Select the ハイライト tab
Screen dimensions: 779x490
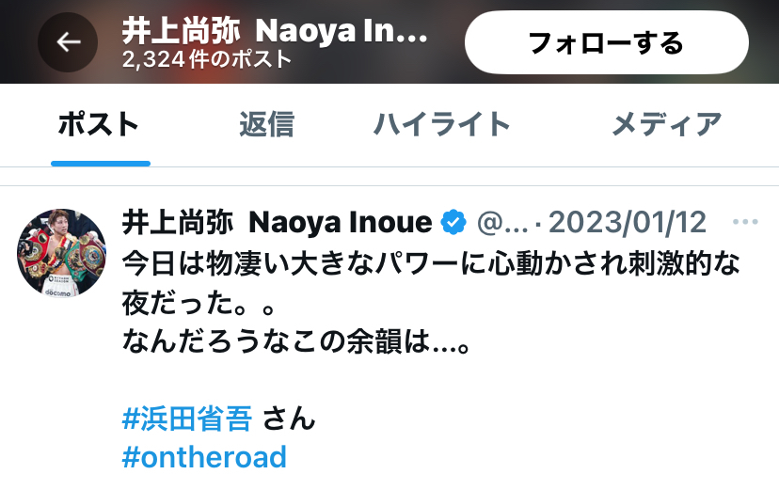click(441, 124)
